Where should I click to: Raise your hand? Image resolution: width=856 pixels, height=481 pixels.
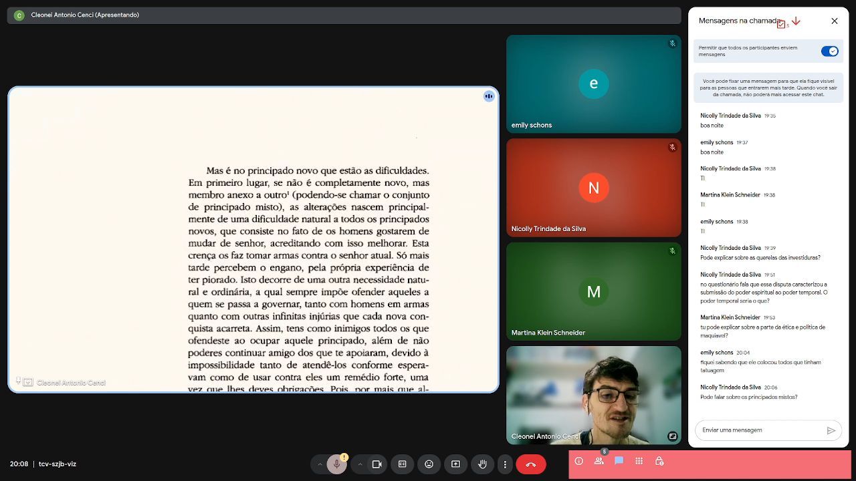point(482,464)
